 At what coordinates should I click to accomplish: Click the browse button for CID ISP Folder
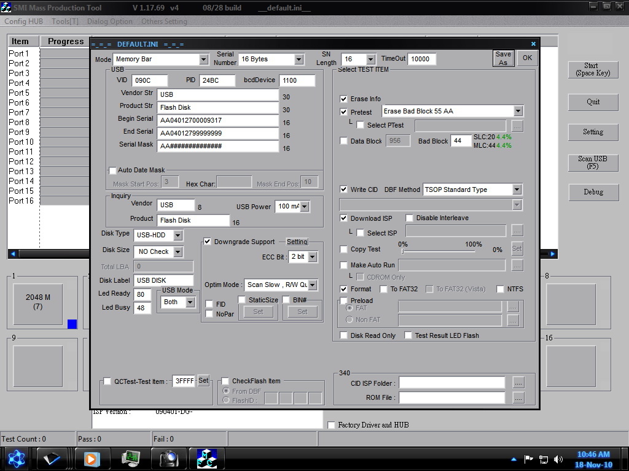tap(518, 383)
